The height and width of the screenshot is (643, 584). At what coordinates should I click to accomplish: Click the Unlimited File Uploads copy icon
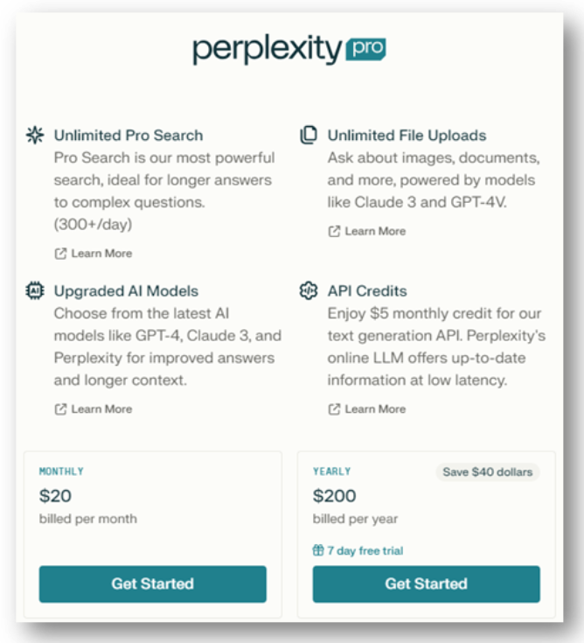(309, 136)
